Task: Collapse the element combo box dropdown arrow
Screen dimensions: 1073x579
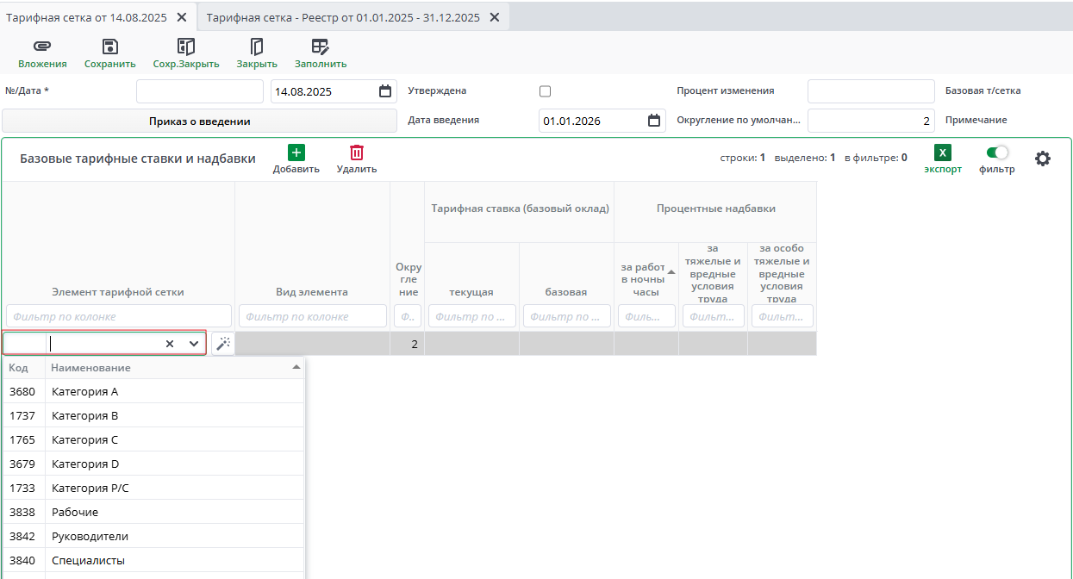Action: (194, 344)
